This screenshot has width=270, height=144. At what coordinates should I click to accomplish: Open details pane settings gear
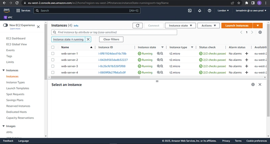coord(253,84)
